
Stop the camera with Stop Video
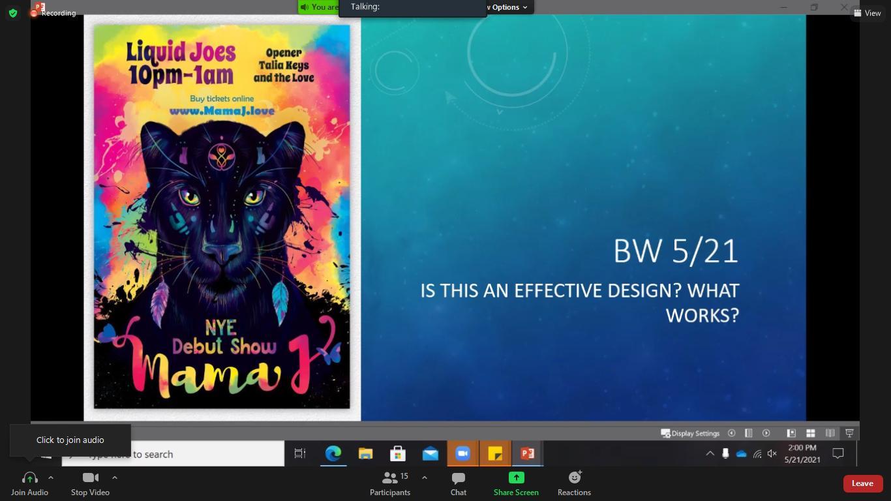(90, 483)
